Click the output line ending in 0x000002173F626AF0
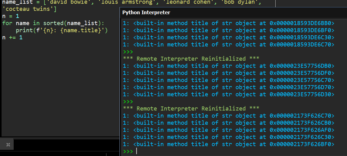This screenshot has width=347, height=156. point(228,130)
